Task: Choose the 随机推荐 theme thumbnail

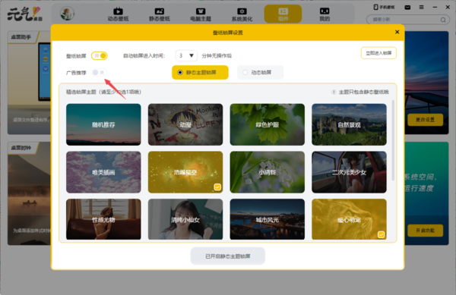Action: (103, 124)
